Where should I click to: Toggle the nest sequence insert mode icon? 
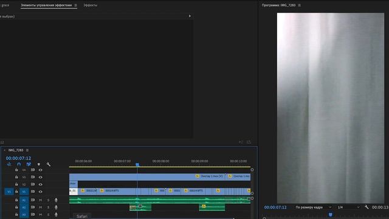pyautogui.click(x=9, y=164)
